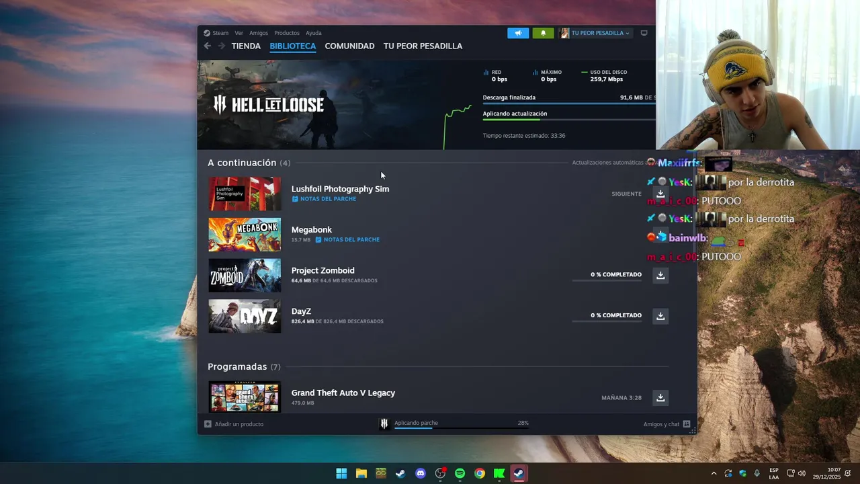Open Amigos y chat
The image size is (860, 484).
coord(666,424)
